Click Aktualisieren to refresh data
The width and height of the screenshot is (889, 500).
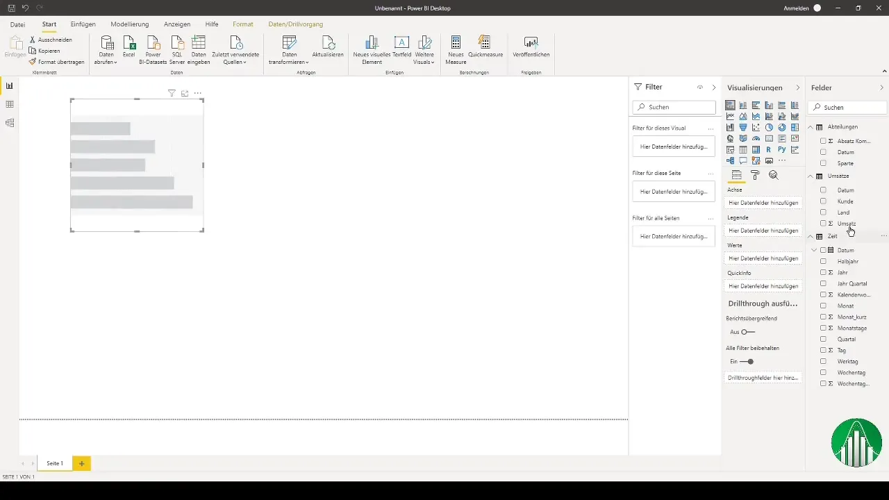tap(328, 47)
